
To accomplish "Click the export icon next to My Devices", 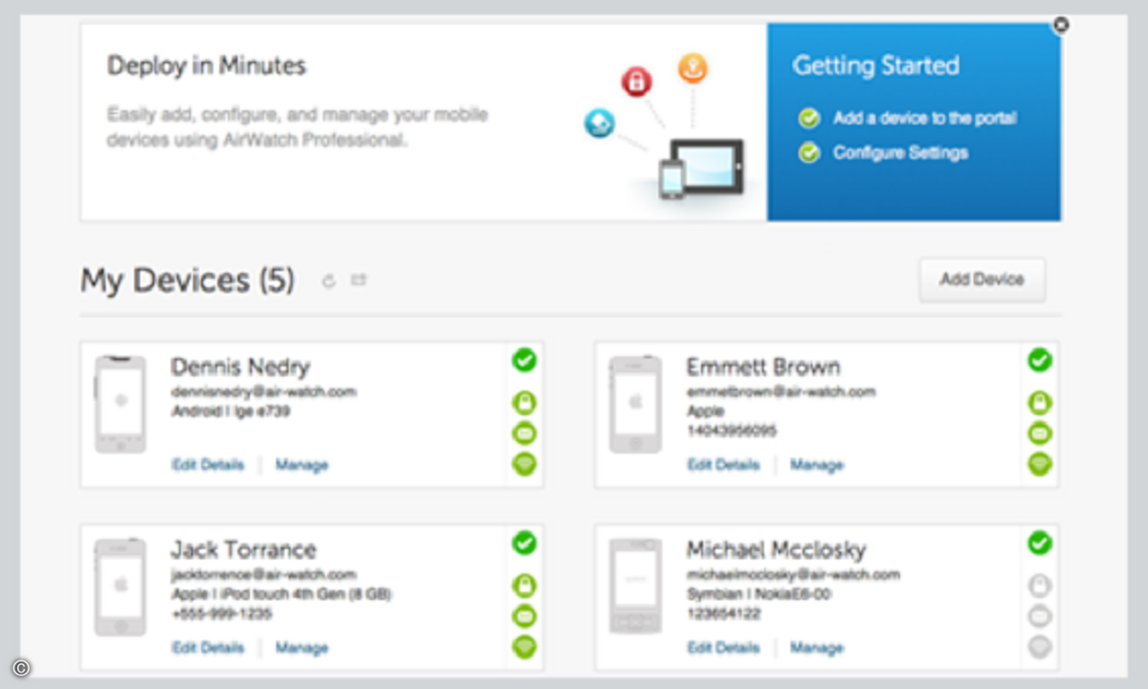I will point(359,280).
